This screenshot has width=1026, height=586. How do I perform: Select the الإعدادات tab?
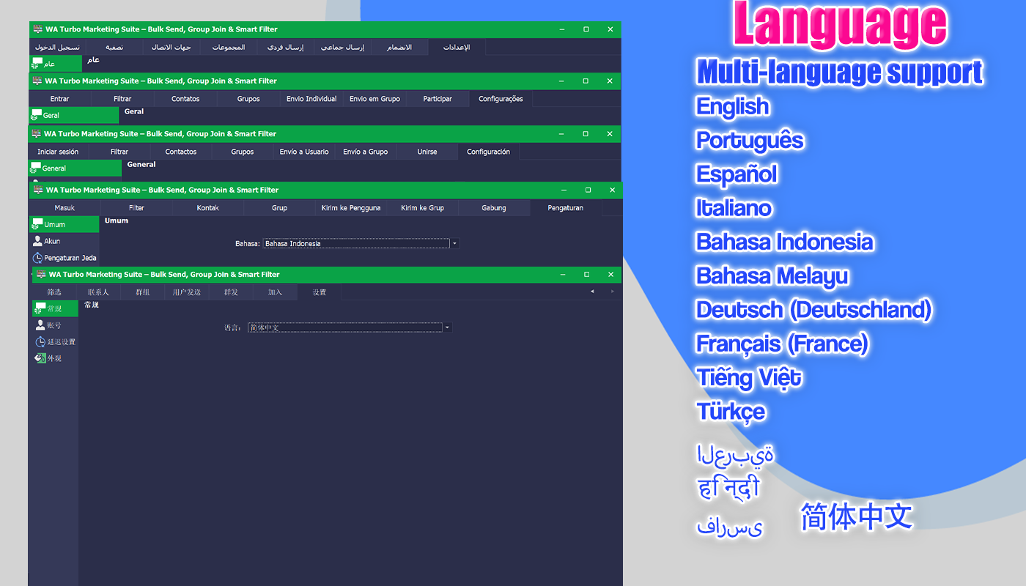point(457,47)
